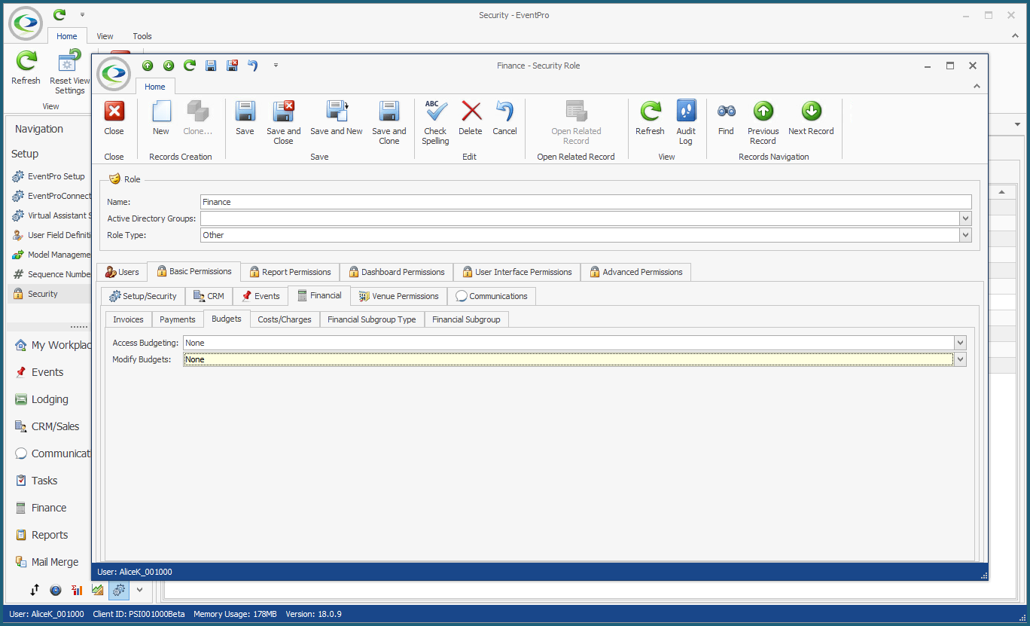The width and height of the screenshot is (1030, 626).
Task: Open main window quick access customize arrow
Action: (82, 14)
